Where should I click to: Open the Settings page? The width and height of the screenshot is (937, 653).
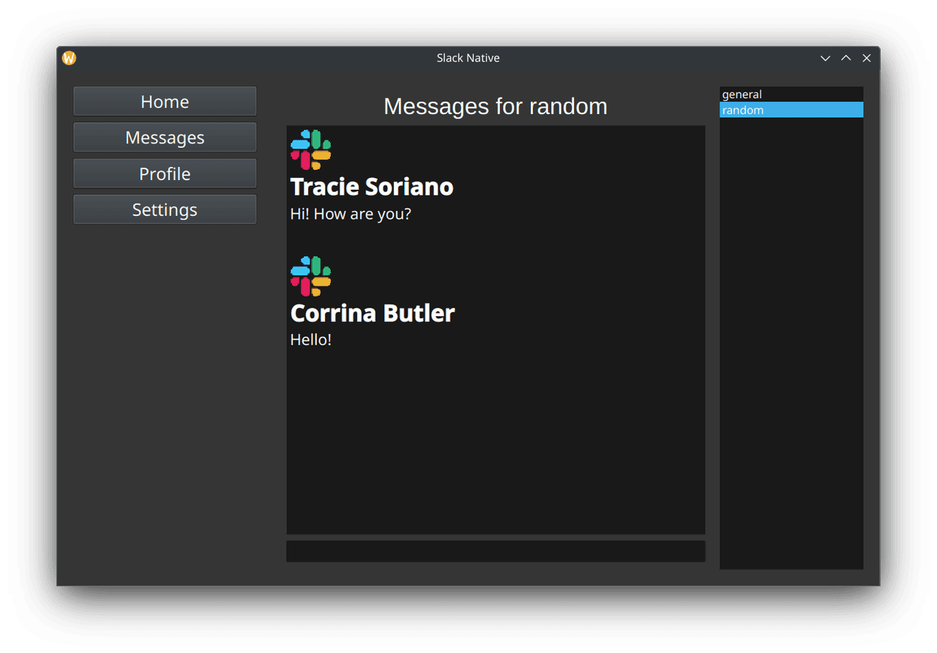point(165,210)
